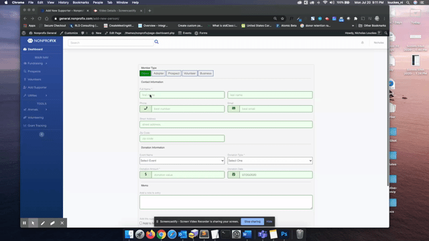The width and height of the screenshot is (429, 241).
Task: Open Prospects in the sidebar
Action: [x=32, y=72]
